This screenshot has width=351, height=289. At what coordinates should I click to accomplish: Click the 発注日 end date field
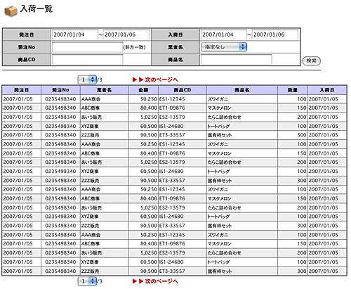coord(126,34)
